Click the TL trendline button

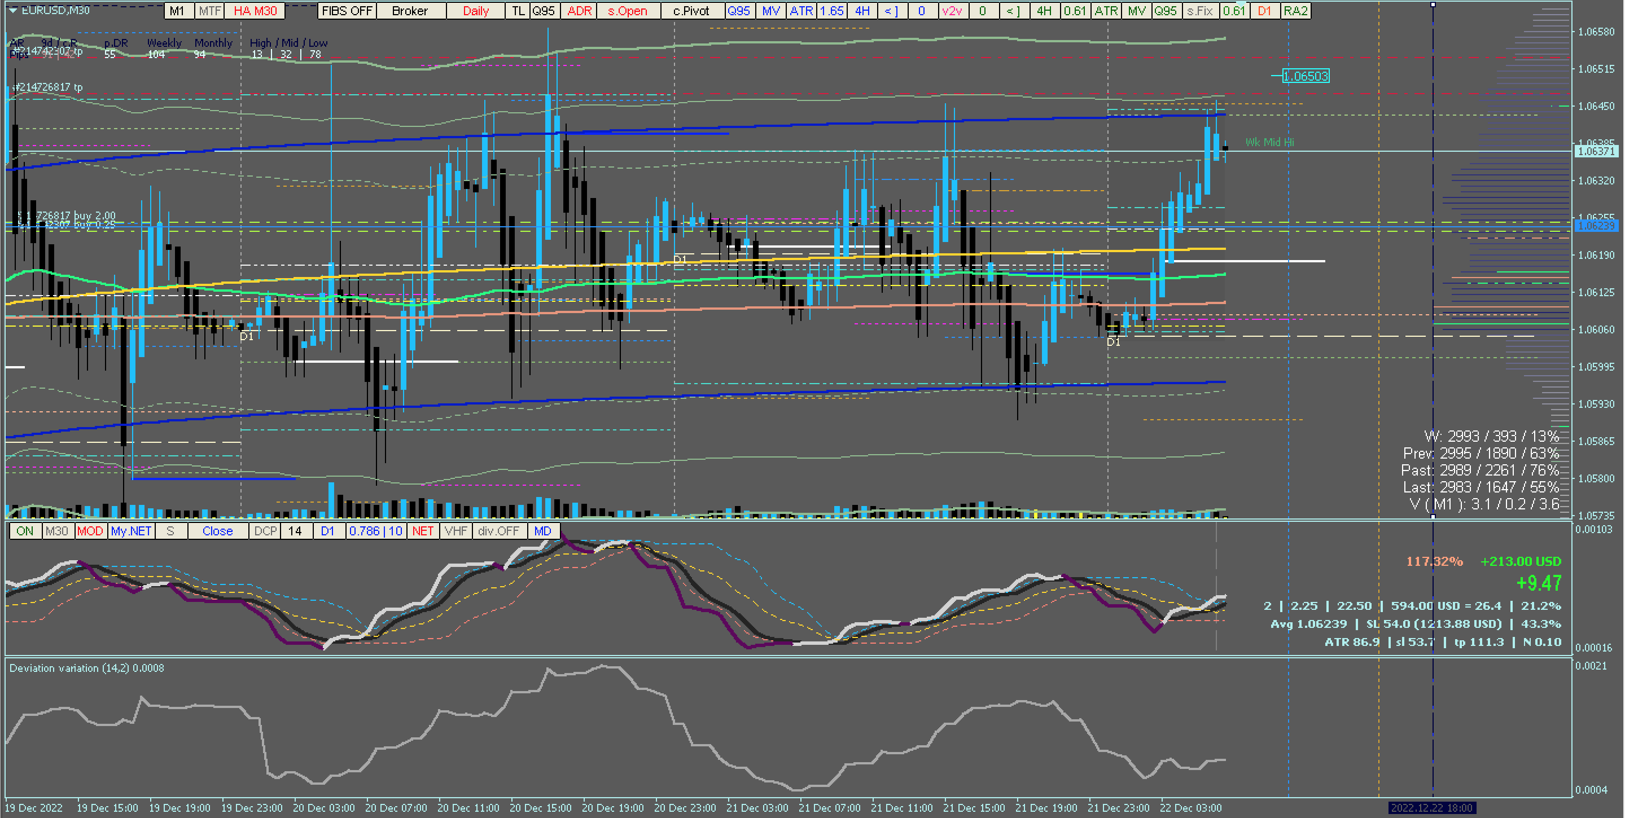pyautogui.click(x=518, y=11)
